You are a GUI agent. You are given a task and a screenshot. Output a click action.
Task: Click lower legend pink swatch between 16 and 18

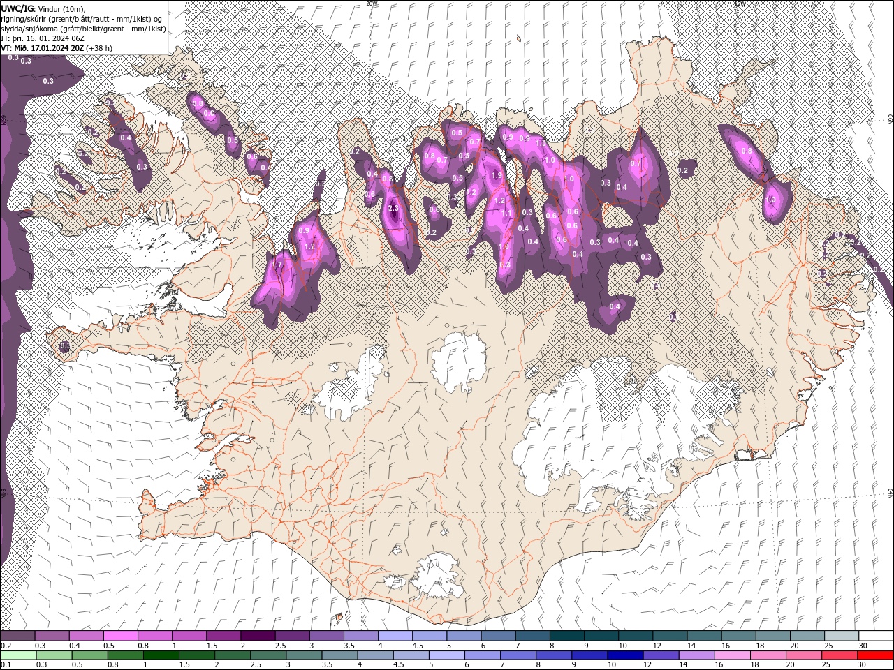pyautogui.click(x=733, y=655)
